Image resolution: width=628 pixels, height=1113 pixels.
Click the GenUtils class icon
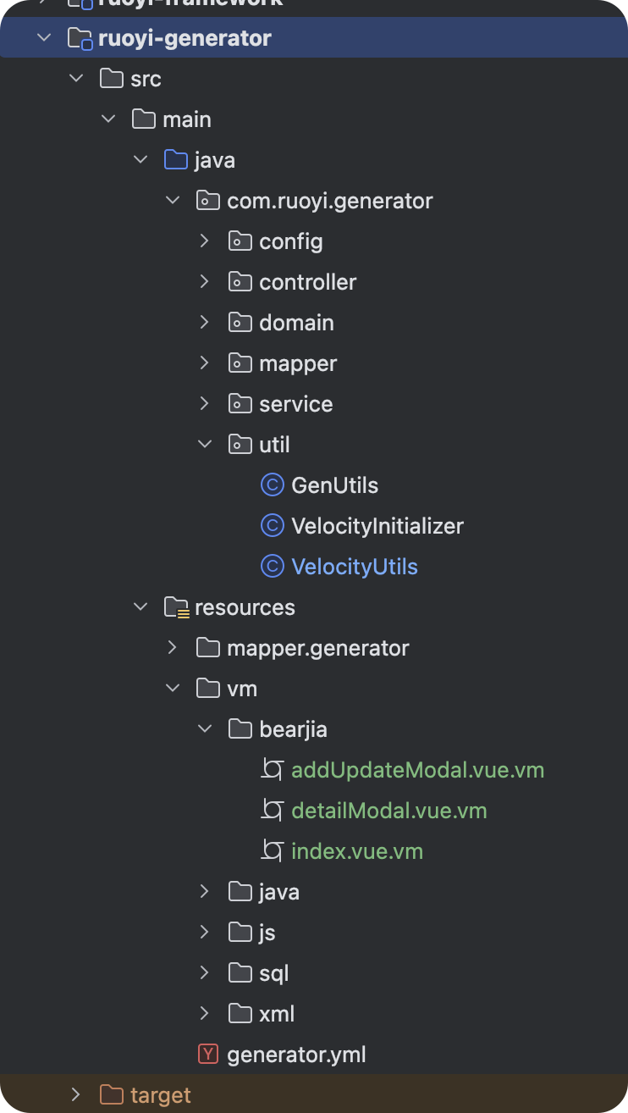click(x=272, y=485)
